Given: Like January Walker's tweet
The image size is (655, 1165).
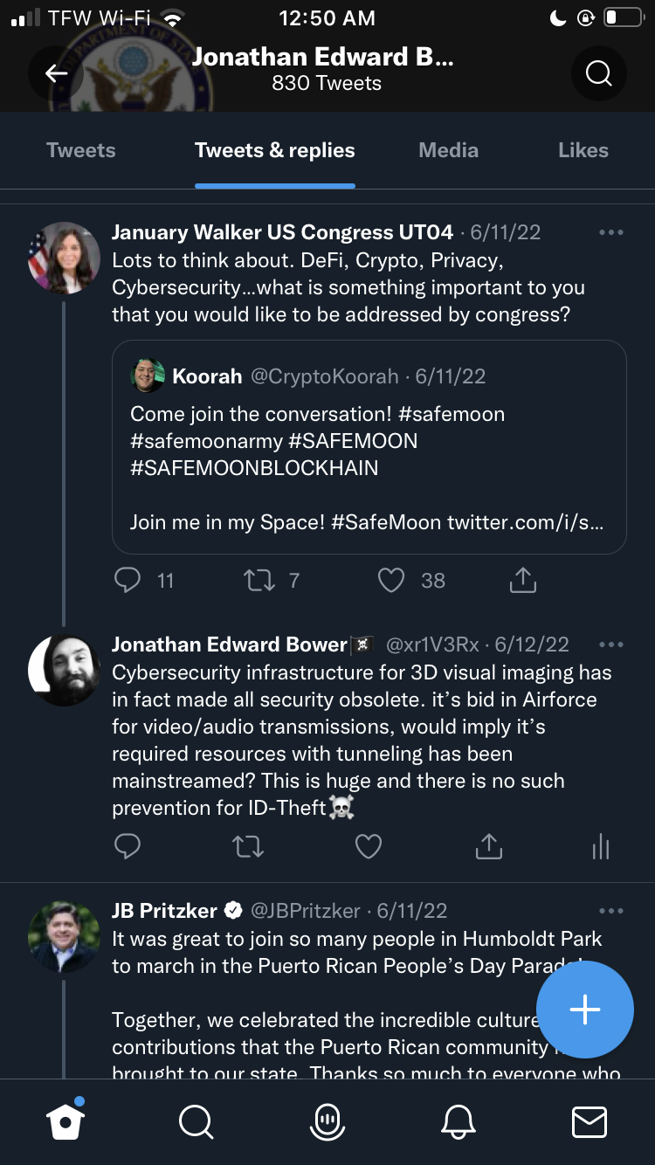Looking at the screenshot, I should click(391, 581).
